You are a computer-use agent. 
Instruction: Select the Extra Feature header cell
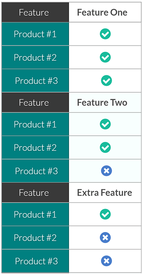click(105, 192)
